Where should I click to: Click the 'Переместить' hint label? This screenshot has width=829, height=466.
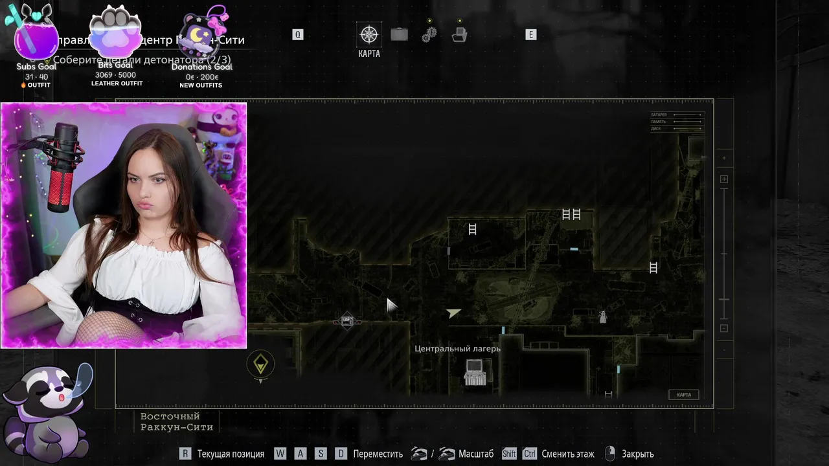click(378, 454)
